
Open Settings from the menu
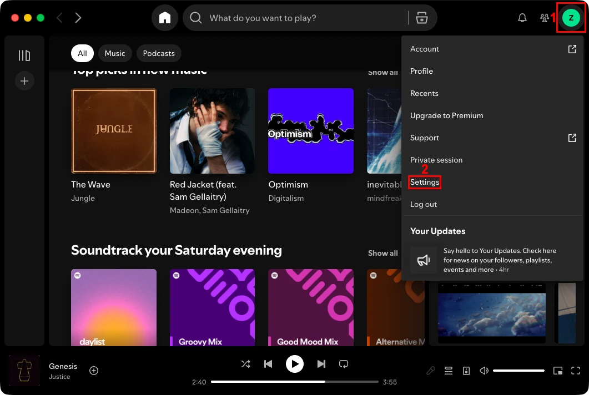pos(493,182)
